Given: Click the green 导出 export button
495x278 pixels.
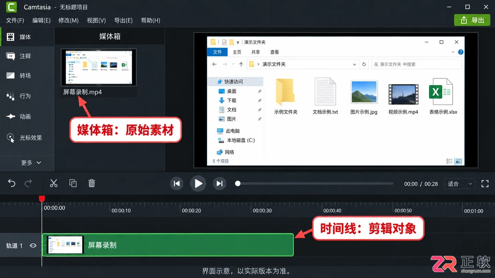Looking at the screenshot, I should pos(472,20).
